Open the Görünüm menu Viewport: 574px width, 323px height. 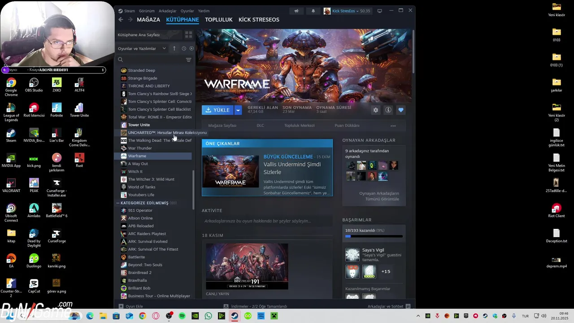pos(147,11)
